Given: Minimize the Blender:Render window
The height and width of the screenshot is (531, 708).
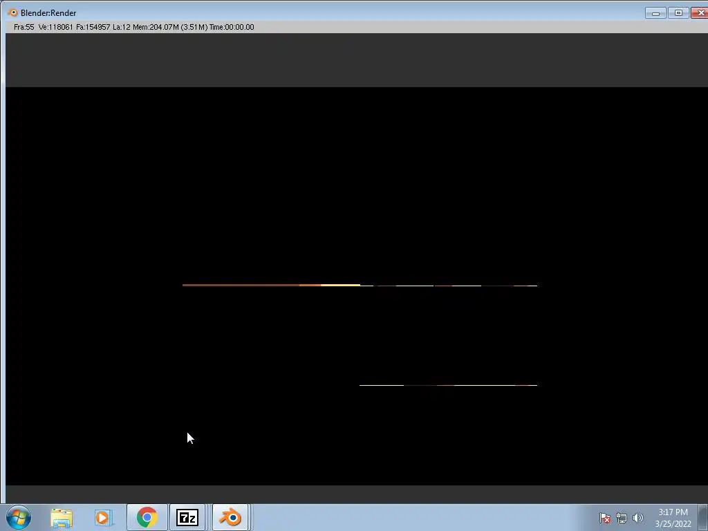Looking at the screenshot, I should point(655,12).
